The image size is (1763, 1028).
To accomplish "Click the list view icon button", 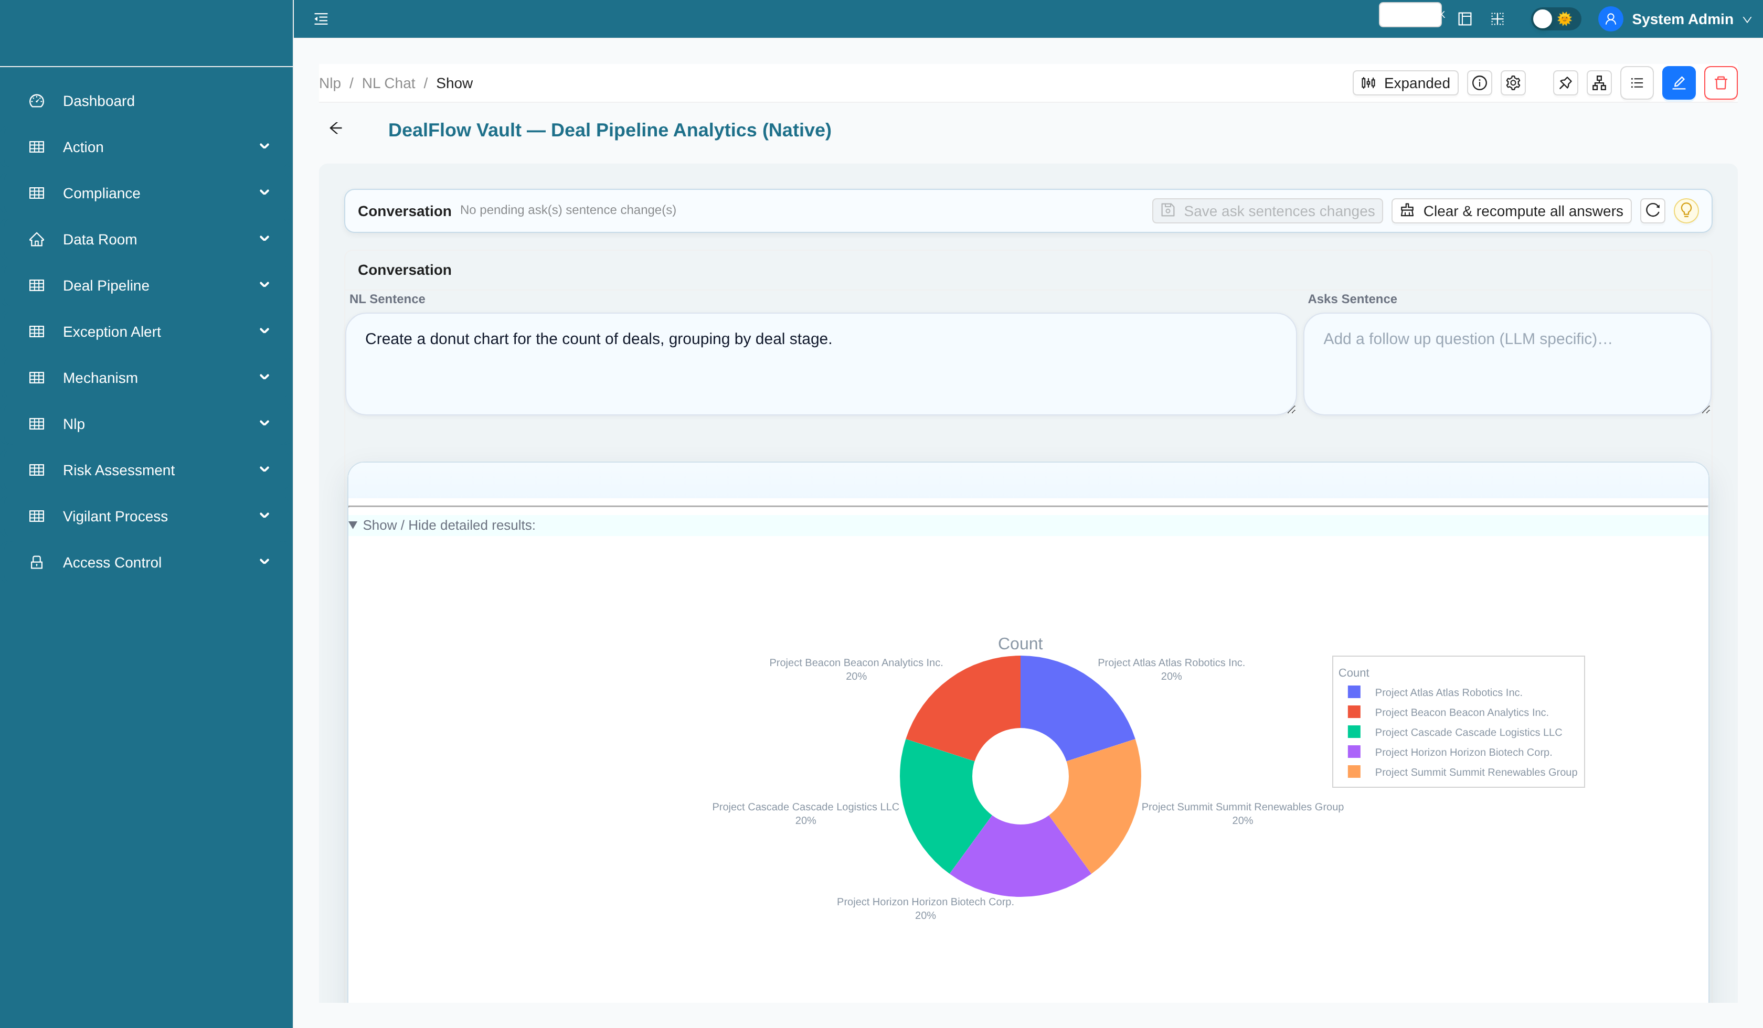I will (x=1637, y=83).
